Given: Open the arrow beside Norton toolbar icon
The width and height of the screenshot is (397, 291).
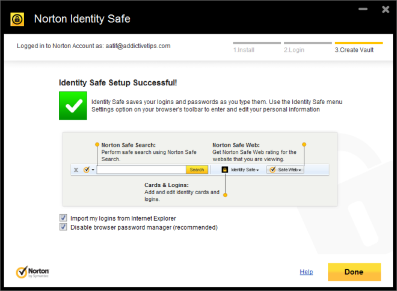Looking at the screenshot, I should pyautogui.click(x=93, y=170).
